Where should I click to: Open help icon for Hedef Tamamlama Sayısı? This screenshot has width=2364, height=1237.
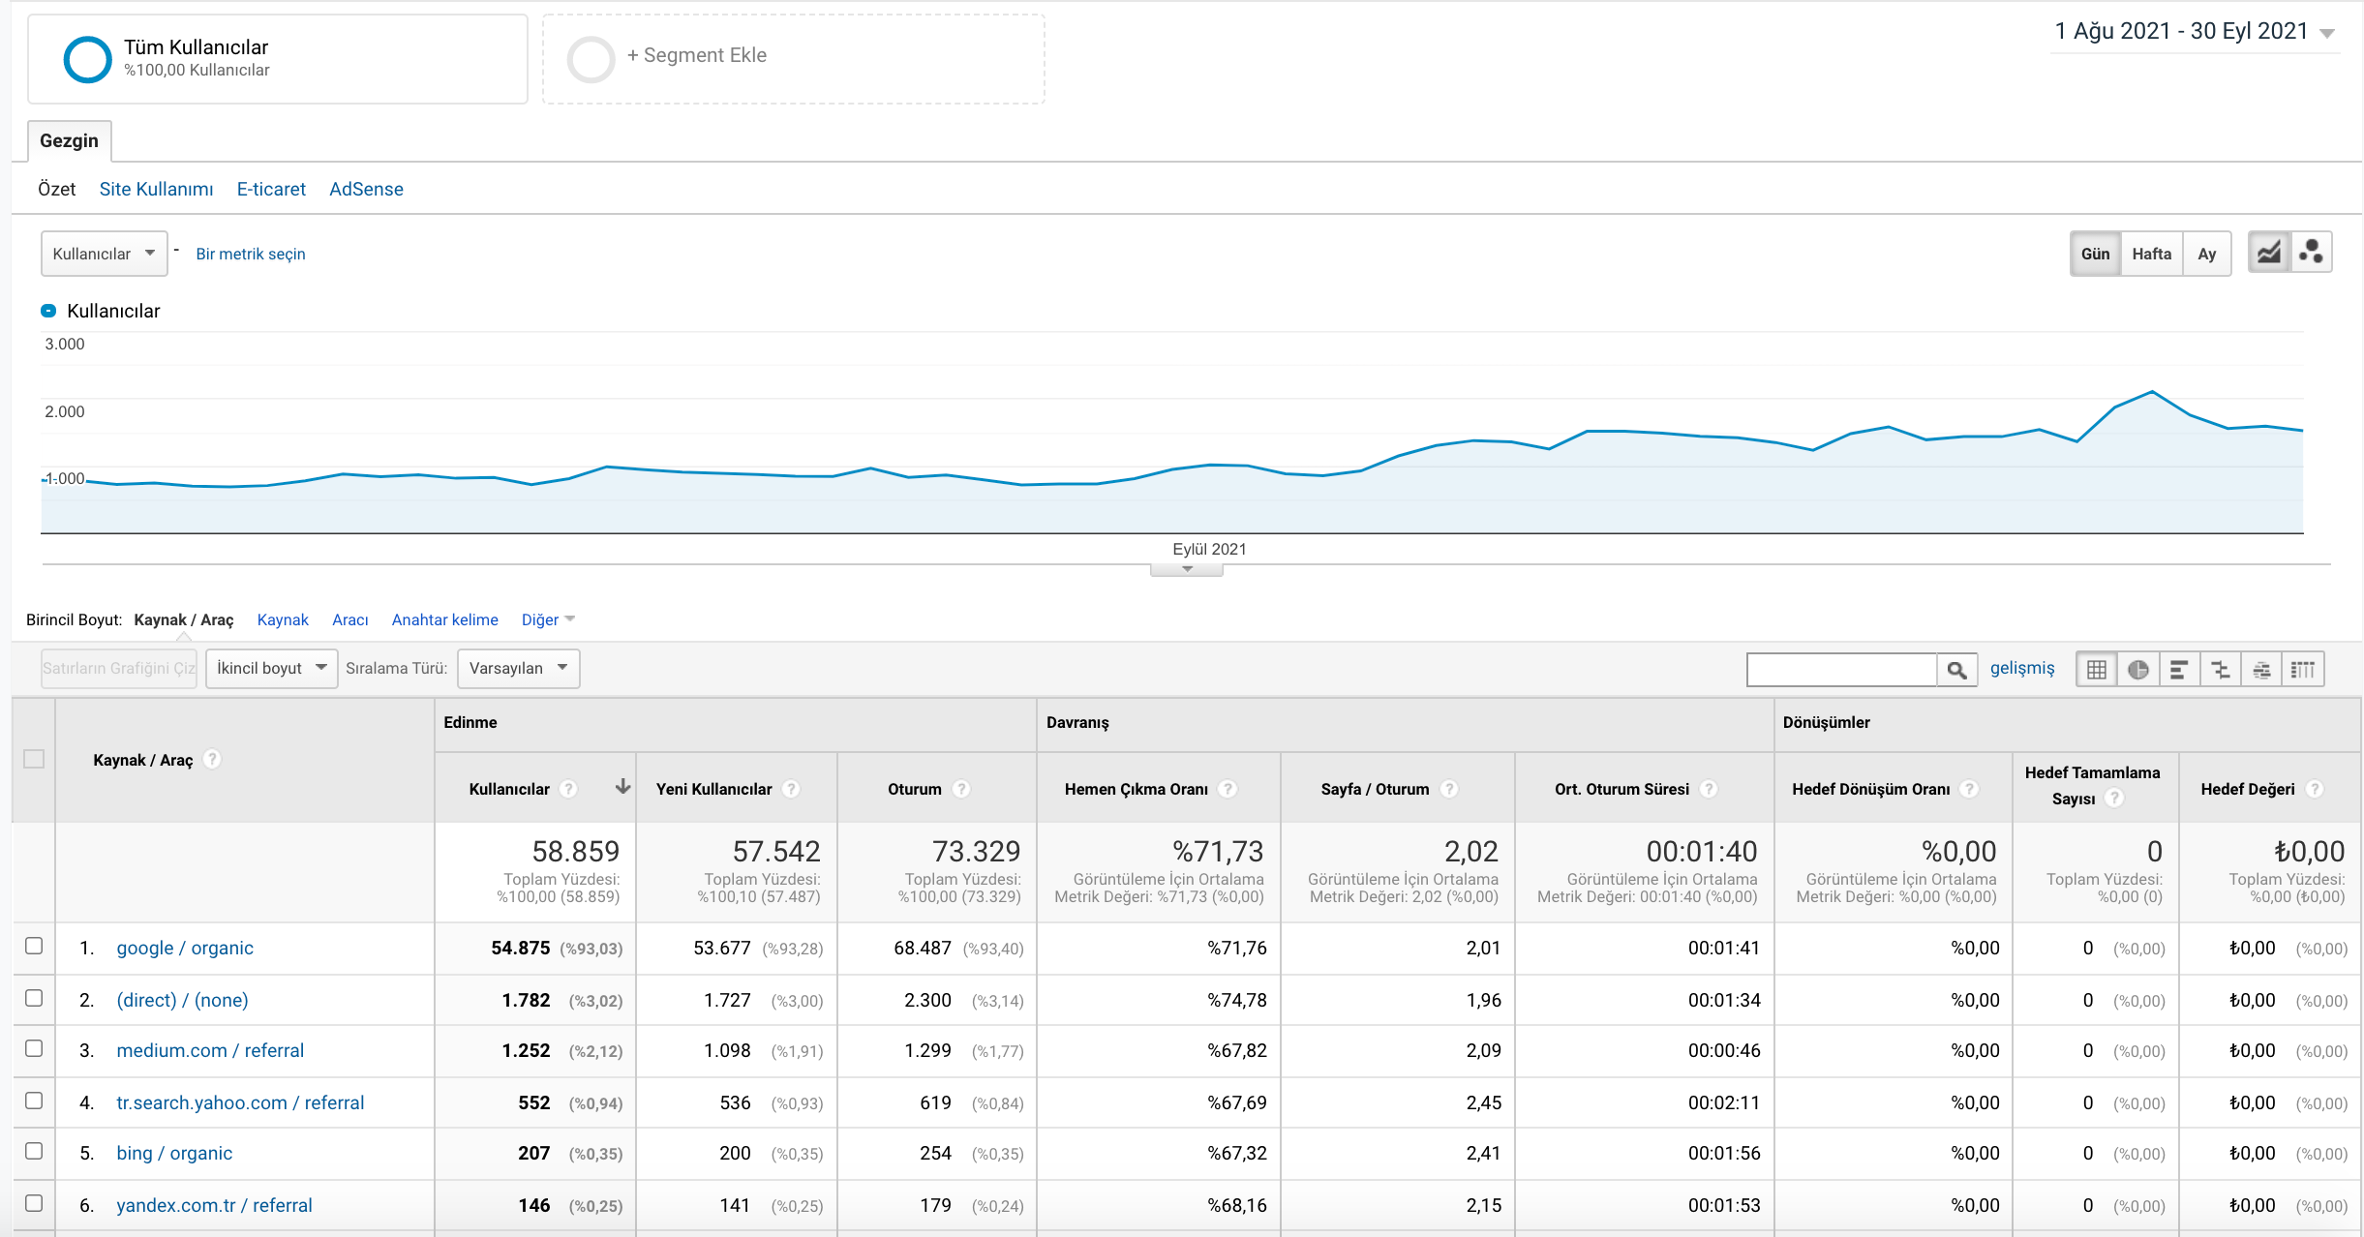click(2115, 799)
